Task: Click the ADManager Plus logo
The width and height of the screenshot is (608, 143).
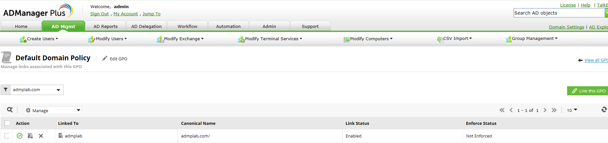Action: tap(38, 11)
